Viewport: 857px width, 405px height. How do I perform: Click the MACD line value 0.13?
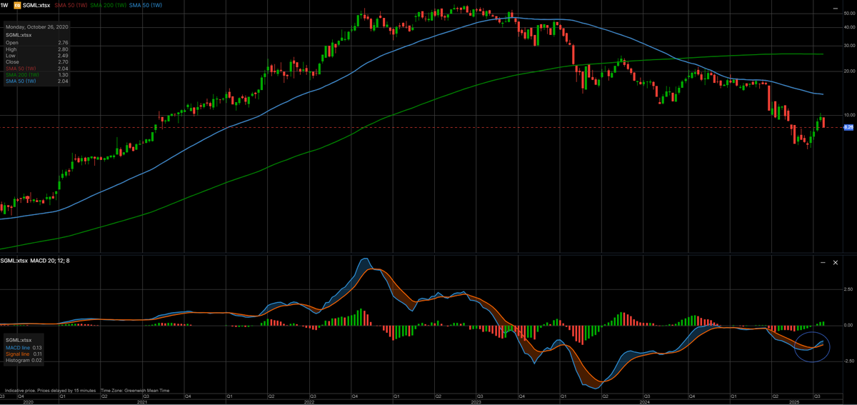click(38, 347)
